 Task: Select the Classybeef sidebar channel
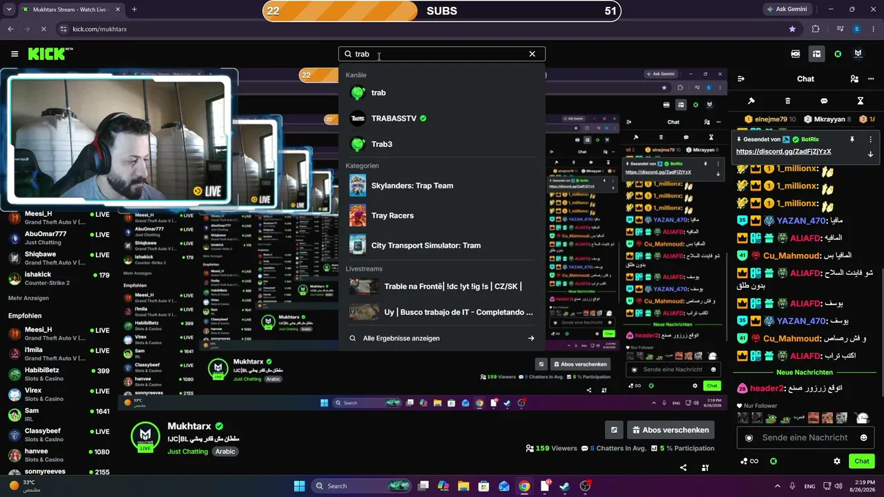coord(59,435)
